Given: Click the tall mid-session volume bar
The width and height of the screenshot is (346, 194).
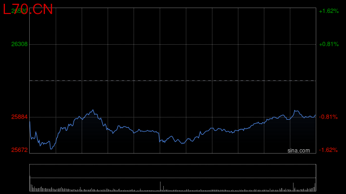Looking at the screenshot, I should tap(160, 186).
